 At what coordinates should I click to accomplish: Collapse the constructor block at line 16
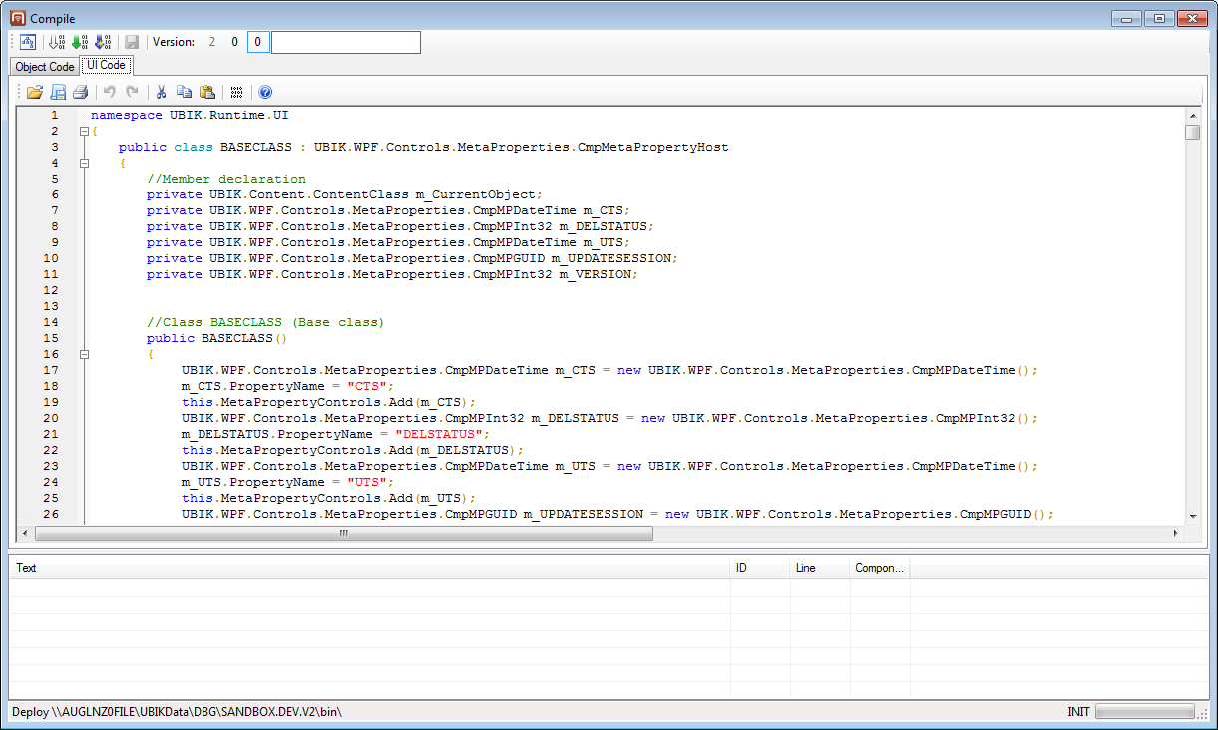[85, 354]
